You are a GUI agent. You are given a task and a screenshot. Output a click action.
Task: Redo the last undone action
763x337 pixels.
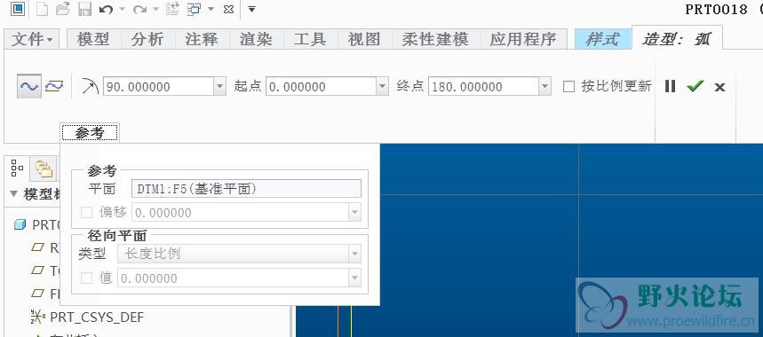(x=140, y=9)
